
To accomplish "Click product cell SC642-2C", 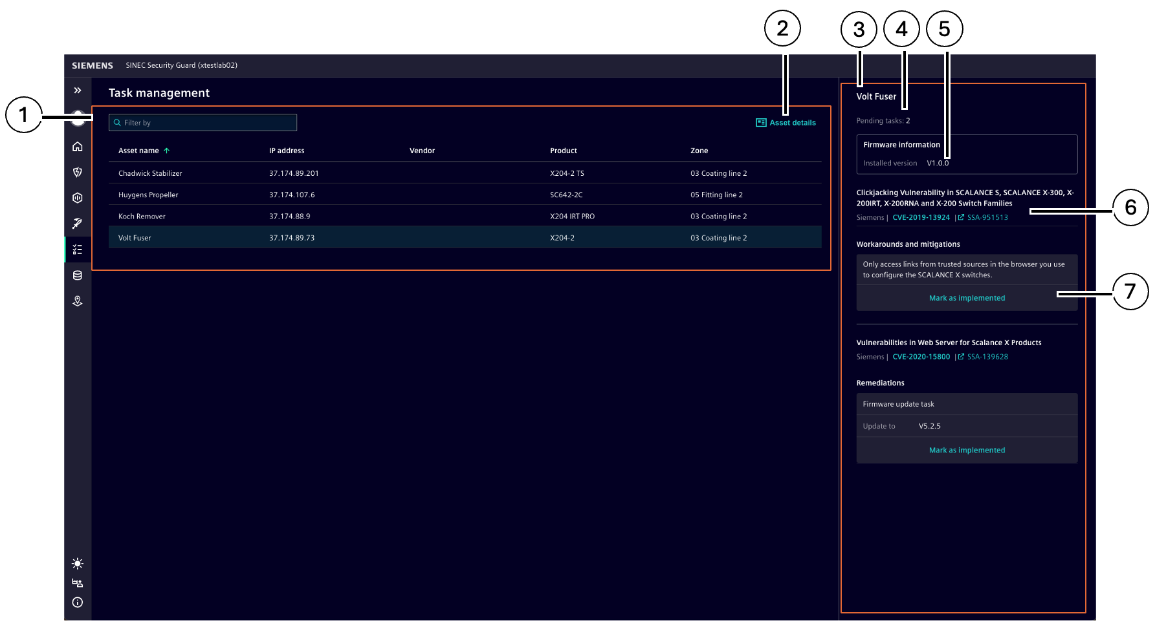I will (566, 195).
